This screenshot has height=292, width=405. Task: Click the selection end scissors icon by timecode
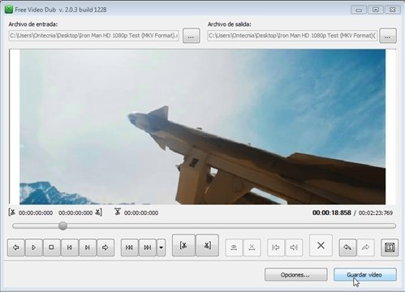pyautogui.click(x=98, y=213)
